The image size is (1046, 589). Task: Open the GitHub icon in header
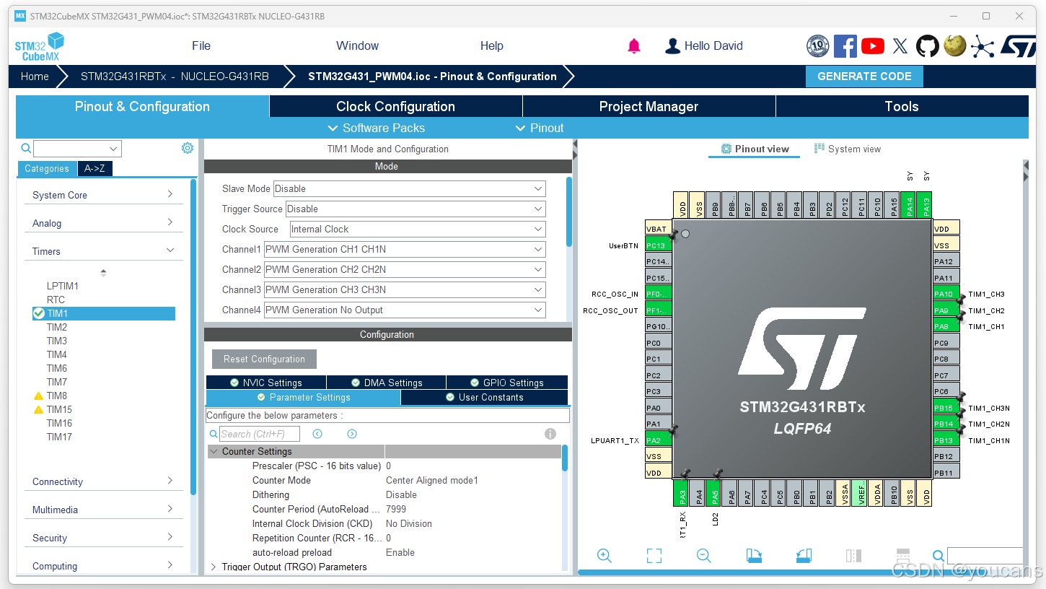[x=928, y=46]
